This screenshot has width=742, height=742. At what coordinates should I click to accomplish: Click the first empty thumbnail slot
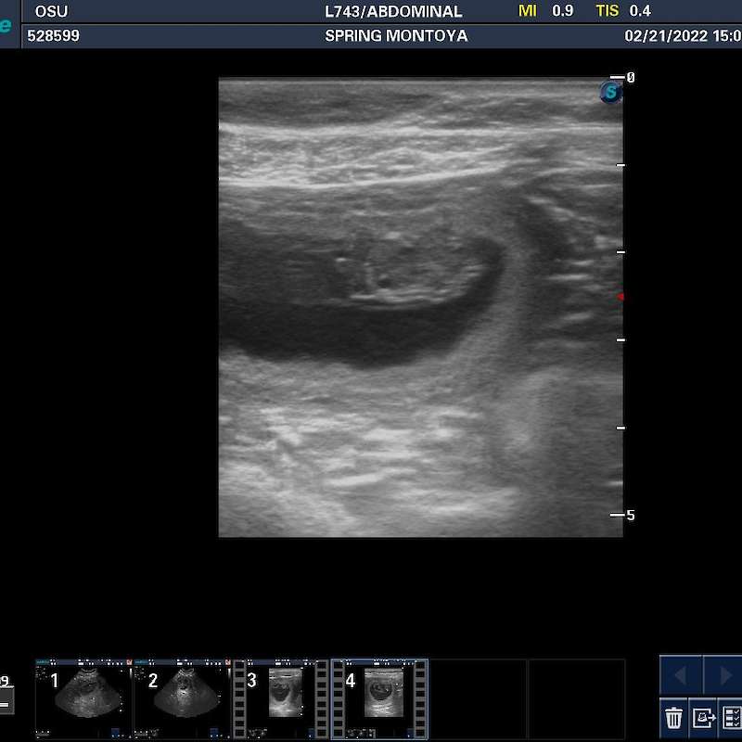(x=478, y=698)
